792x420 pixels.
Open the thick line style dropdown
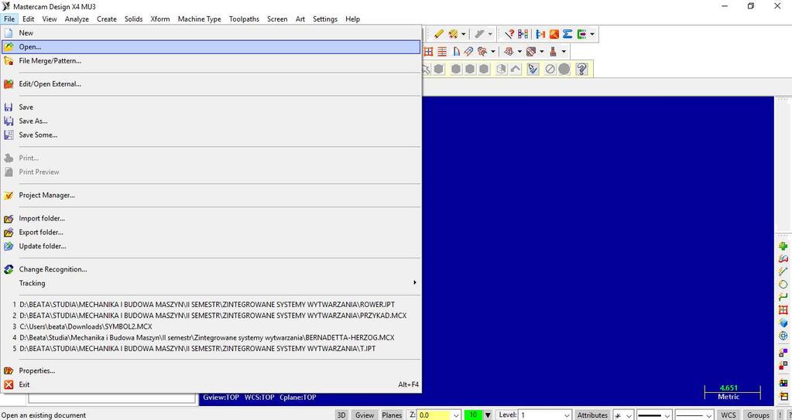(x=667, y=415)
